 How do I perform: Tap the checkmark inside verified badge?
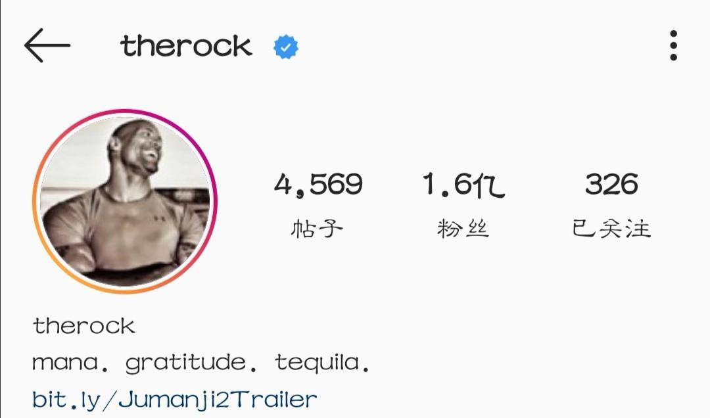pyautogui.click(x=286, y=47)
